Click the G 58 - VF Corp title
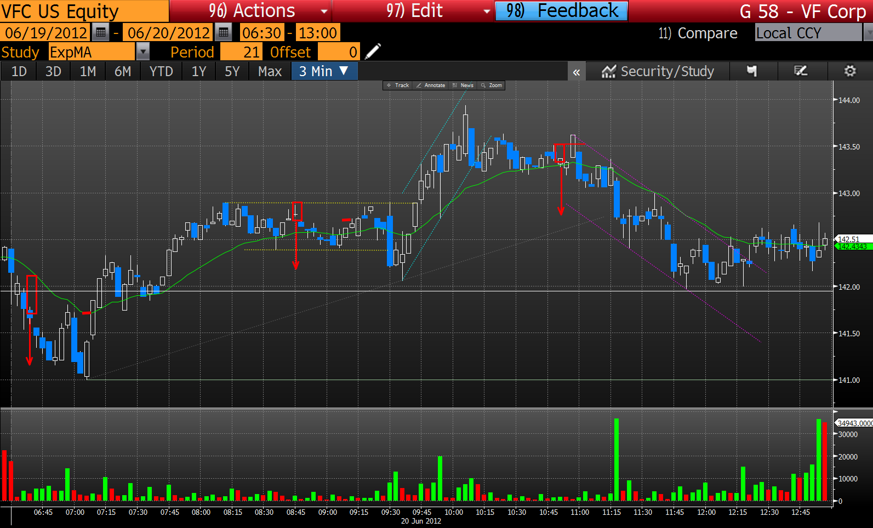This screenshot has height=528, width=873. (x=803, y=11)
